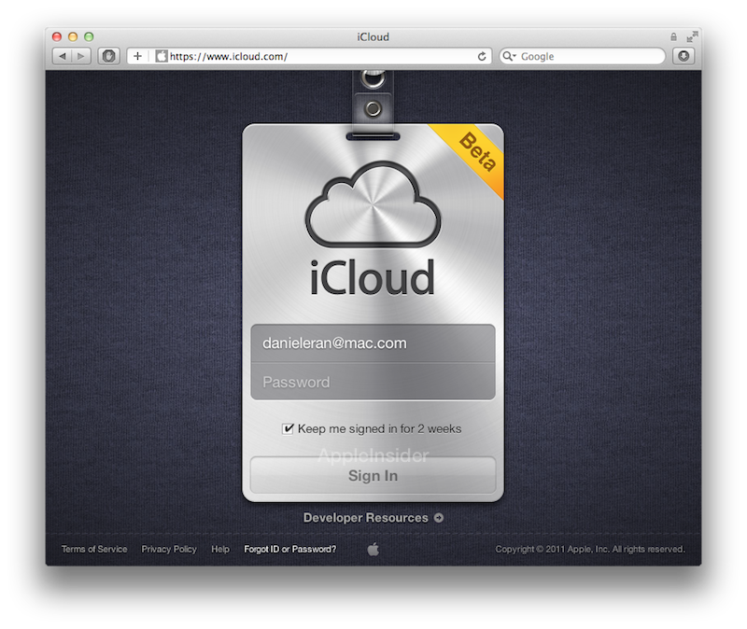Click the Safari back arrow button
747x629 pixels.
tap(63, 57)
